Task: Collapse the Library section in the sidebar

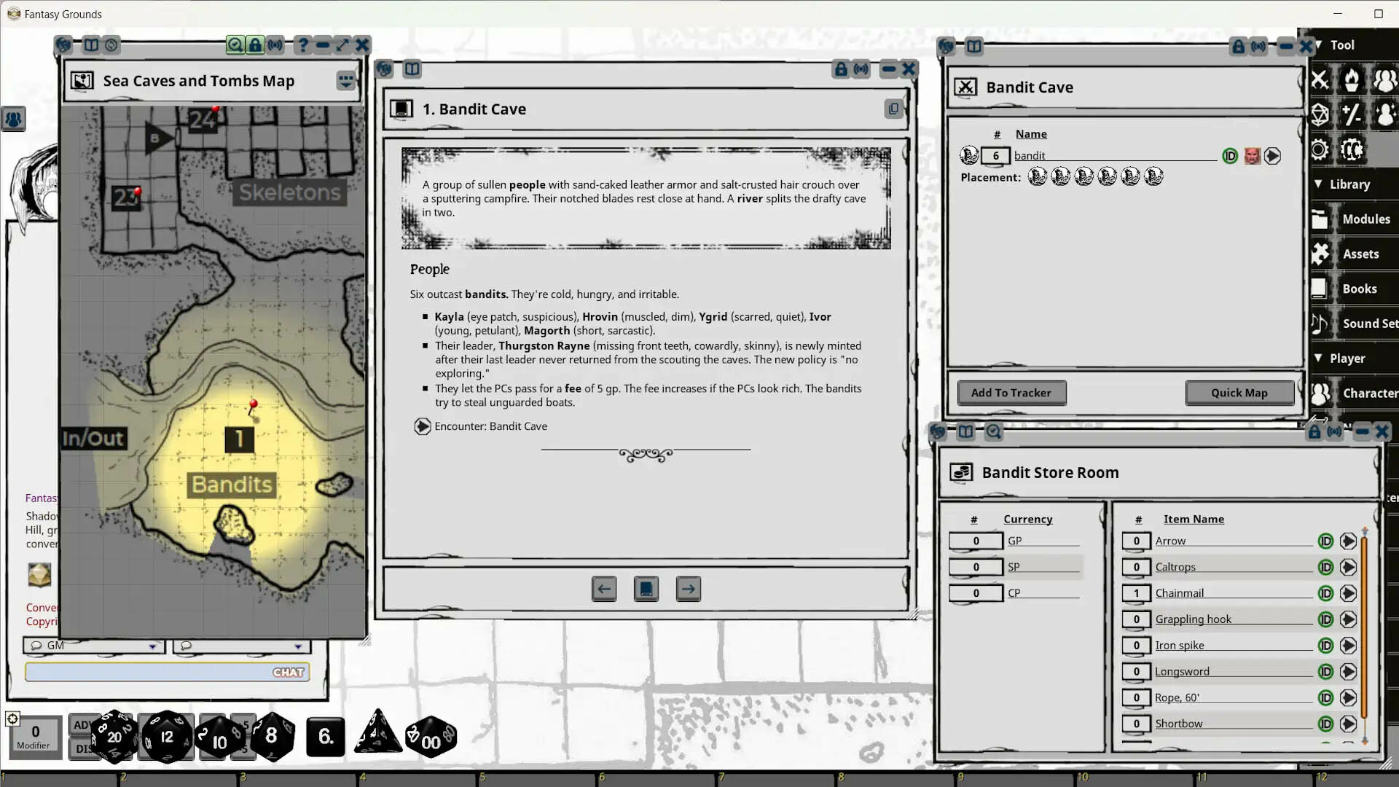Action: (x=1320, y=184)
